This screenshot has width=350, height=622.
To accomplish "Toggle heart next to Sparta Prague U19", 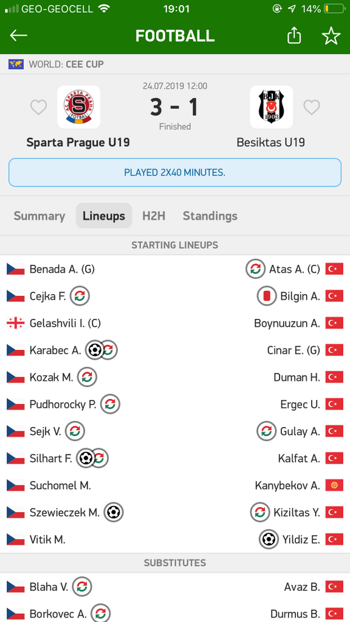I will [39, 107].
